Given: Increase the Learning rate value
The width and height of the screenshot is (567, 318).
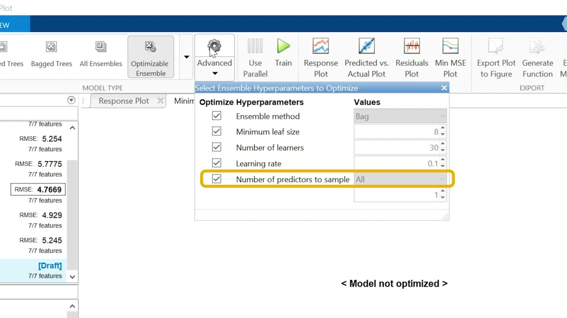Looking at the screenshot, I should [443, 160].
